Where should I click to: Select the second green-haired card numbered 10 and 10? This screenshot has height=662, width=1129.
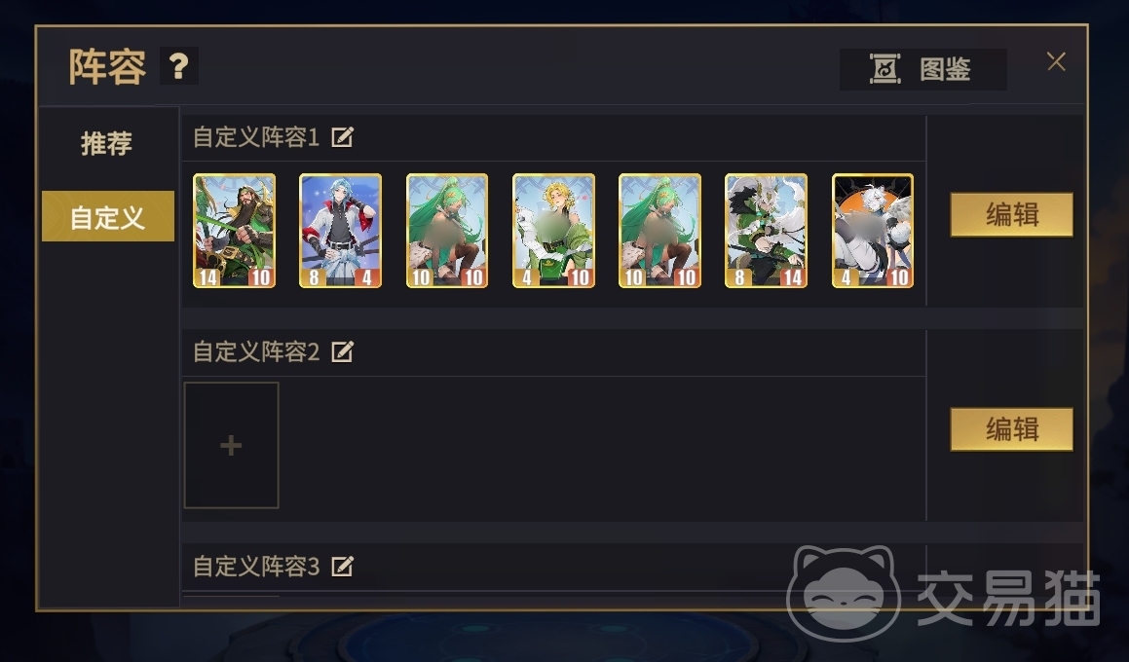click(659, 231)
